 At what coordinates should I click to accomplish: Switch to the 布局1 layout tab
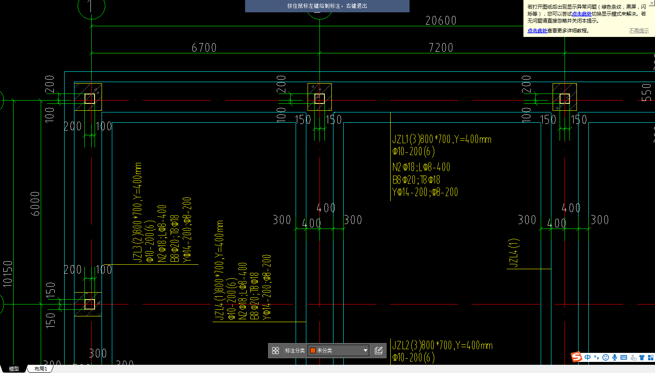tap(41, 369)
